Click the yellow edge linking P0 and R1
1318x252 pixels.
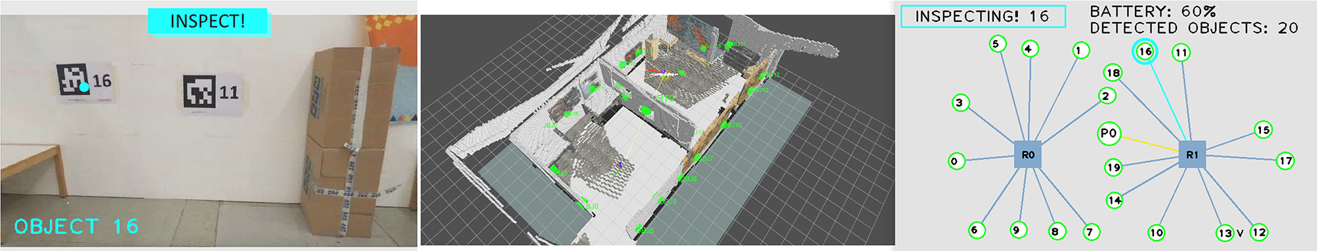pyautogui.click(x=1149, y=144)
